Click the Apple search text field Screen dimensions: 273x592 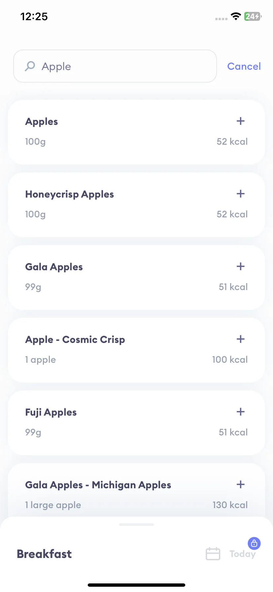coord(115,66)
